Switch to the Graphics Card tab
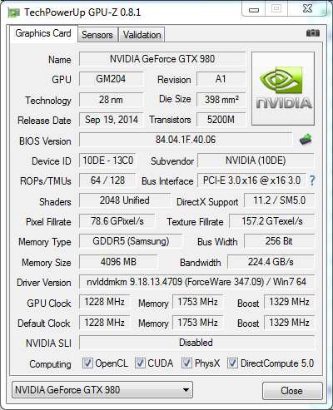333x410 pixels. click(x=43, y=33)
